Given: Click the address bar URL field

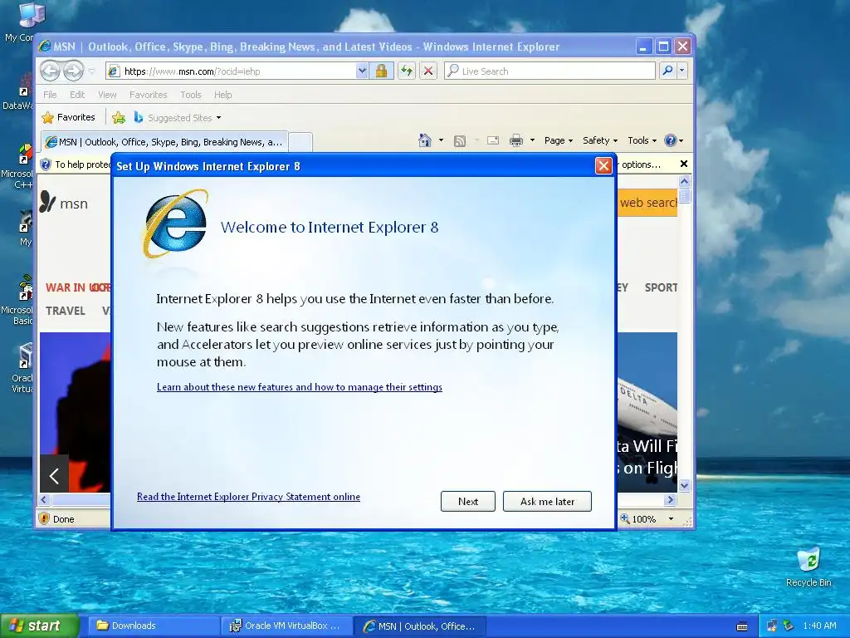Looking at the screenshot, I should pyautogui.click(x=231, y=71).
